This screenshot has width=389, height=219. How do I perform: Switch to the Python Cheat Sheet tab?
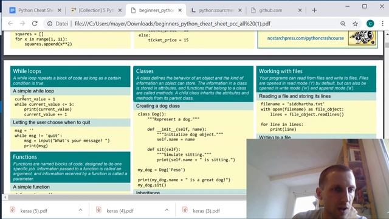(x=35, y=10)
